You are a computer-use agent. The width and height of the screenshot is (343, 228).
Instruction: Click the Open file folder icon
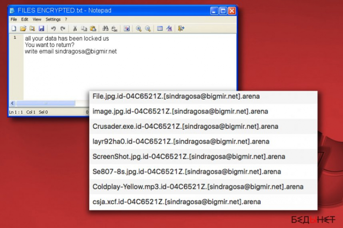coord(23,29)
